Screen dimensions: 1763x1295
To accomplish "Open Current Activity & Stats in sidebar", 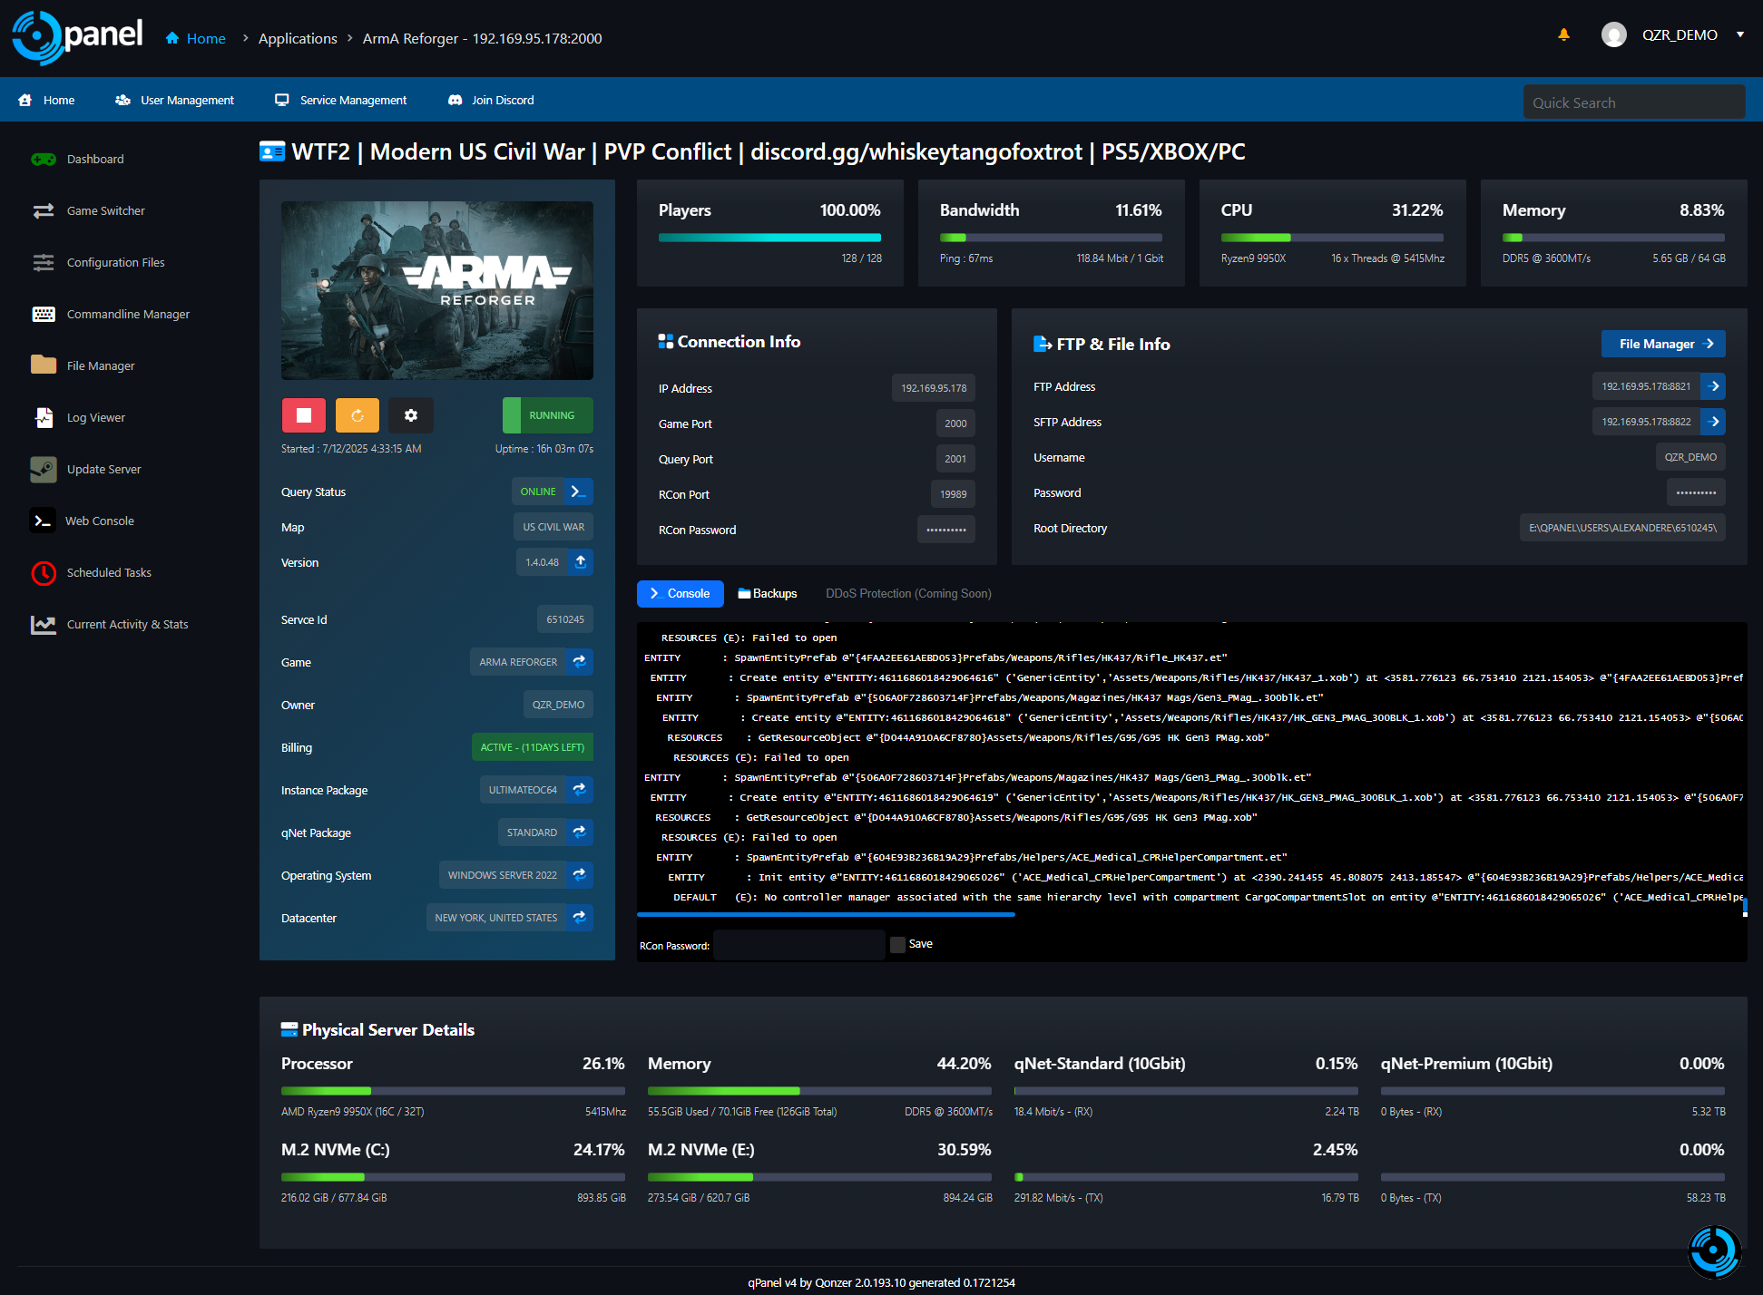I will click(109, 624).
